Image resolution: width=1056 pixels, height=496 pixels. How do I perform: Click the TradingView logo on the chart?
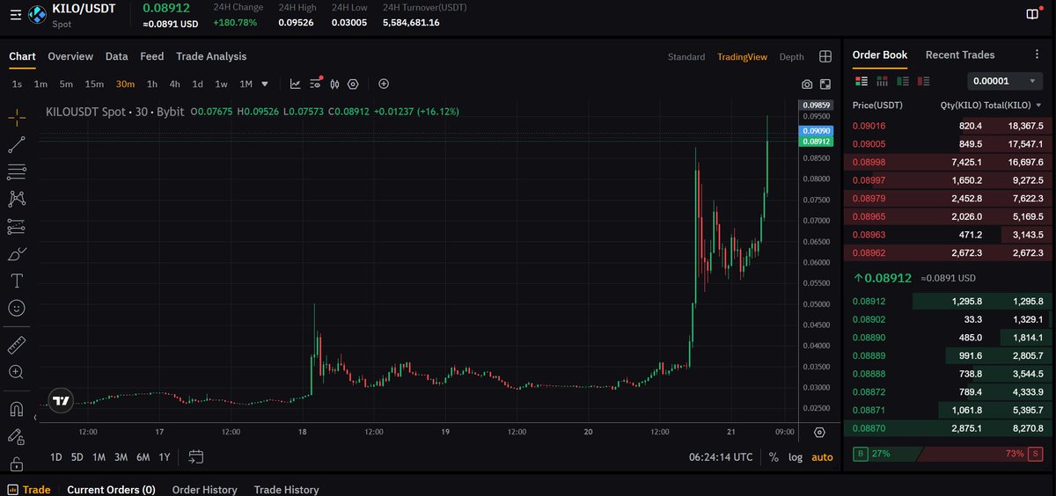61,401
